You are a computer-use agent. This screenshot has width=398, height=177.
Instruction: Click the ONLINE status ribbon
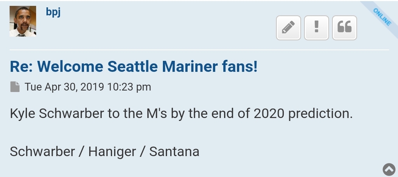[x=382, y=17]
